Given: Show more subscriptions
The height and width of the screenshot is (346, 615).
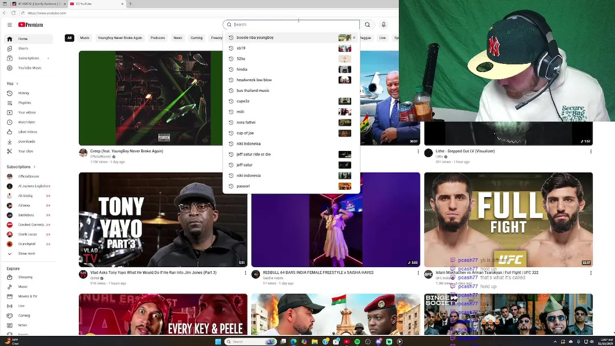Looking at the screenshot, I should (x=29, y=254).
